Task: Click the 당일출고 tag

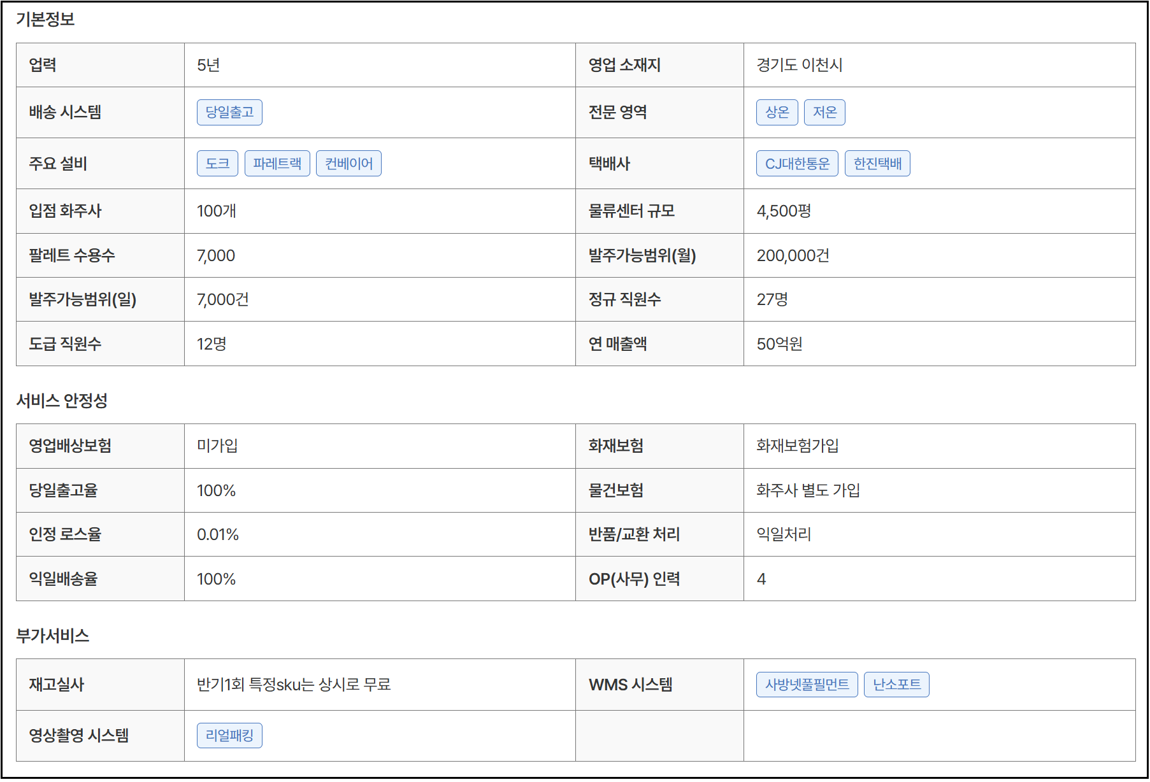Action: tap(229, 113)
